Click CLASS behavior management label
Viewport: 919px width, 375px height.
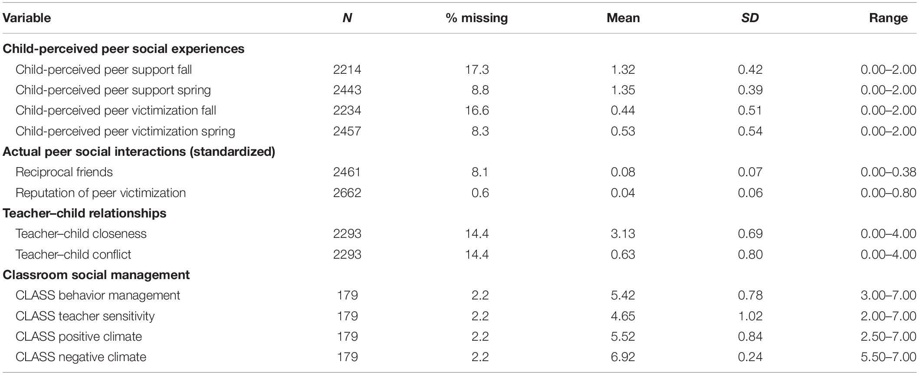[x=98, y=295]
